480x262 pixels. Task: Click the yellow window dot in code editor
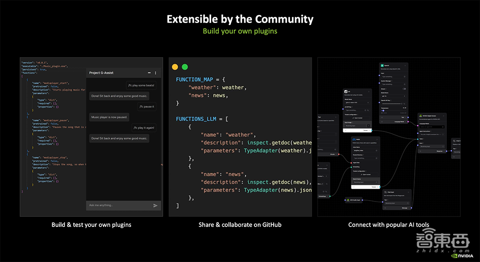[175, 67]
